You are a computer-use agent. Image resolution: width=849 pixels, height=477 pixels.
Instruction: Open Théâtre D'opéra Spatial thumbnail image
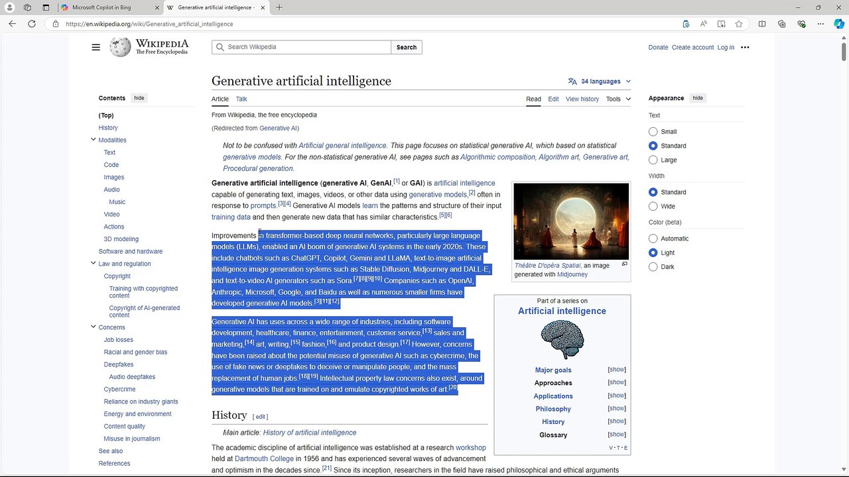571,221
